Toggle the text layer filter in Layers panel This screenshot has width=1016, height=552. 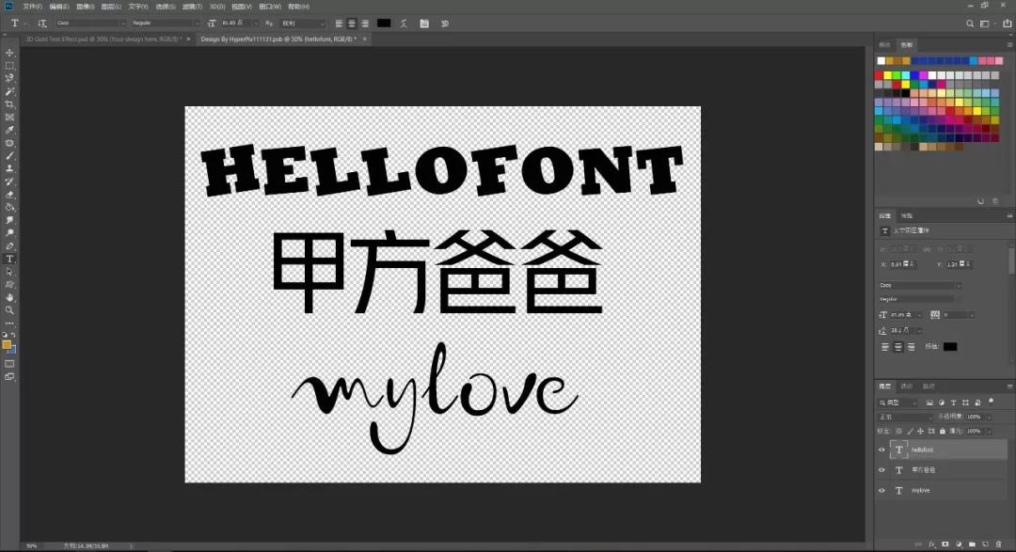coord(953,402)
